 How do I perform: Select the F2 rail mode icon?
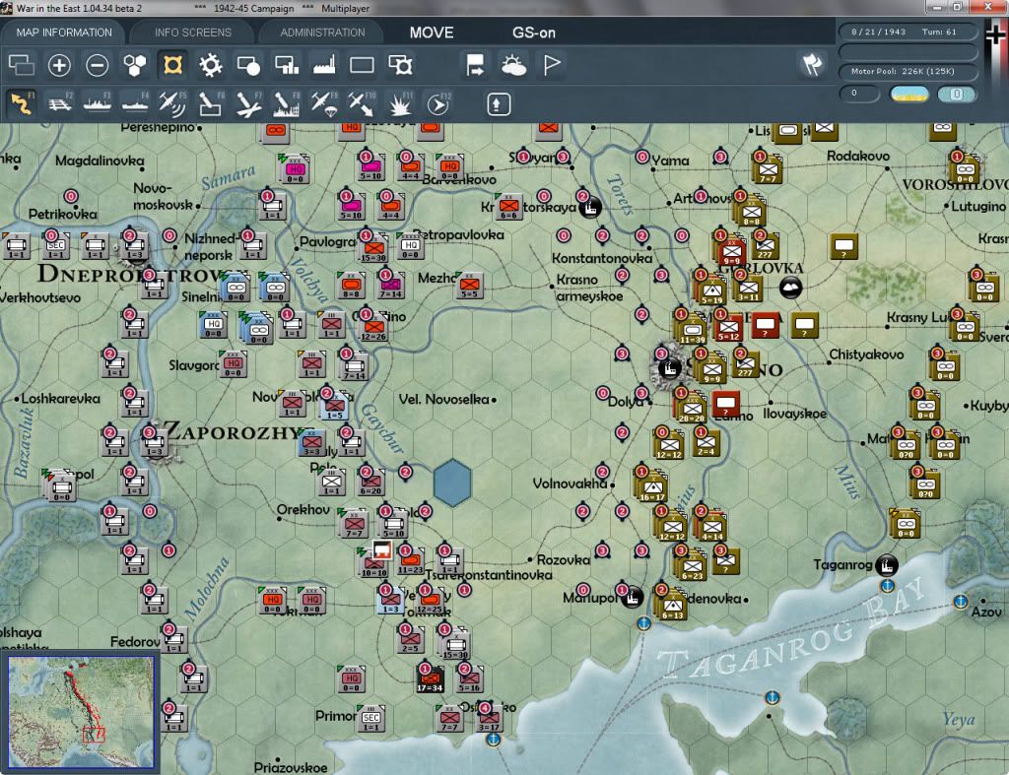[x=60, y=103]
